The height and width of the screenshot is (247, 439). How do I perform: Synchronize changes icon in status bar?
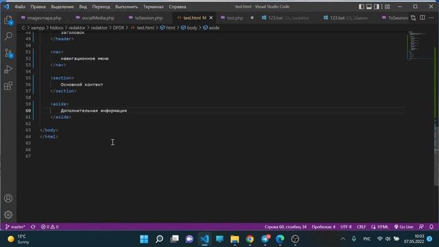33,226
